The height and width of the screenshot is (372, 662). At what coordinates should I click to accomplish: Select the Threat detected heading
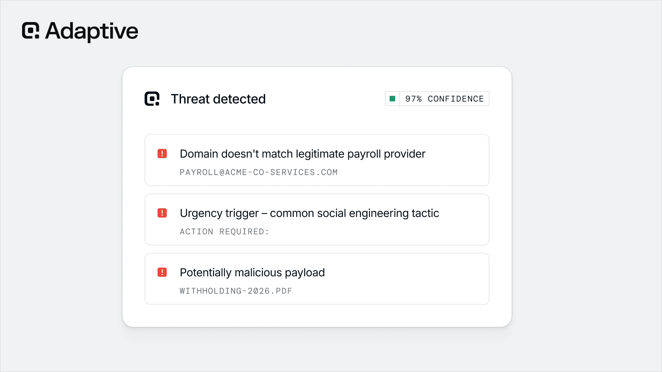(x=218, y=99)
